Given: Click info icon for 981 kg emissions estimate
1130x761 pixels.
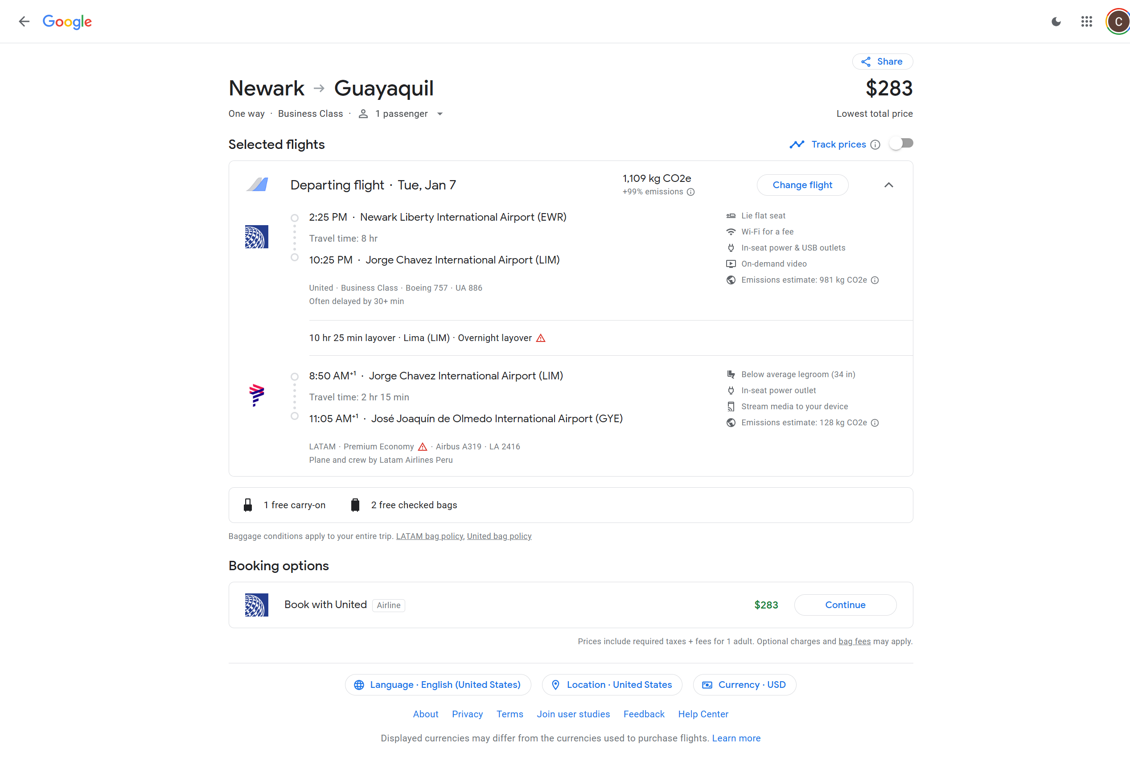Looking at the screenshot, I should 874,280.
